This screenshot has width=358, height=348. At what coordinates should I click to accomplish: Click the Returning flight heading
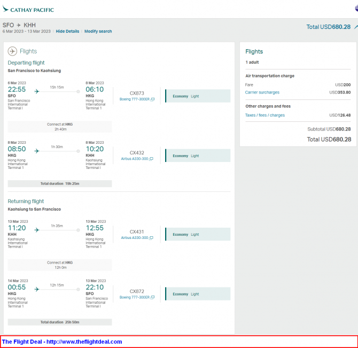coord(26,201)
